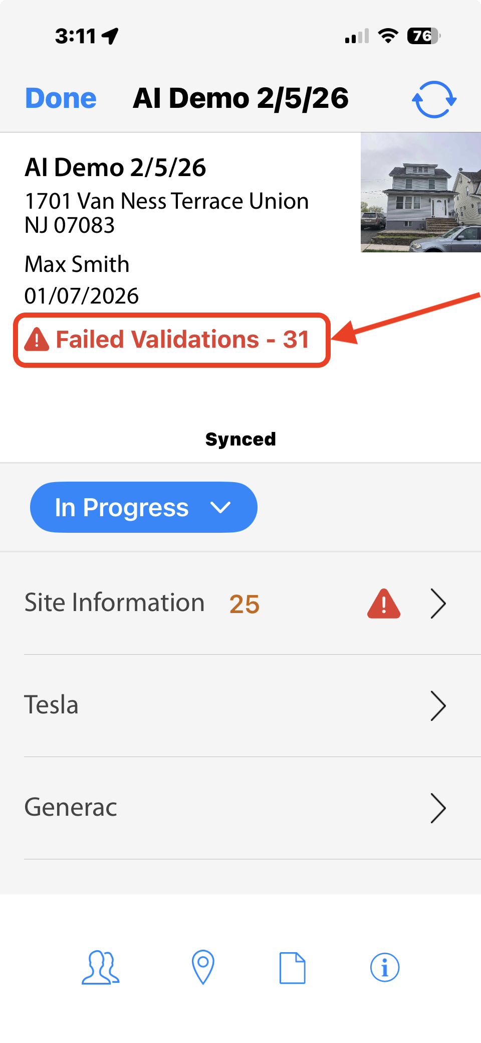
Task: Expand the Generac row chevron
Action: pyautogui.click(x=438, y=808)
